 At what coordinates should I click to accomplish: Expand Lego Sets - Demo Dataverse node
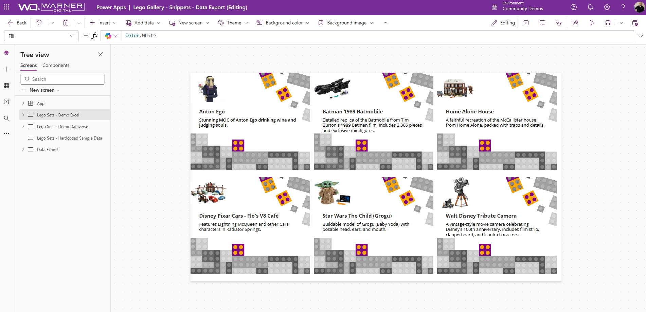tap(23, 126)
